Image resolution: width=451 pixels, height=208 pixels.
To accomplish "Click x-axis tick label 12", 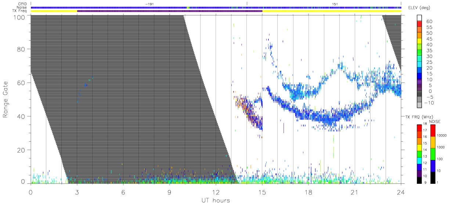I will [216, 193].
